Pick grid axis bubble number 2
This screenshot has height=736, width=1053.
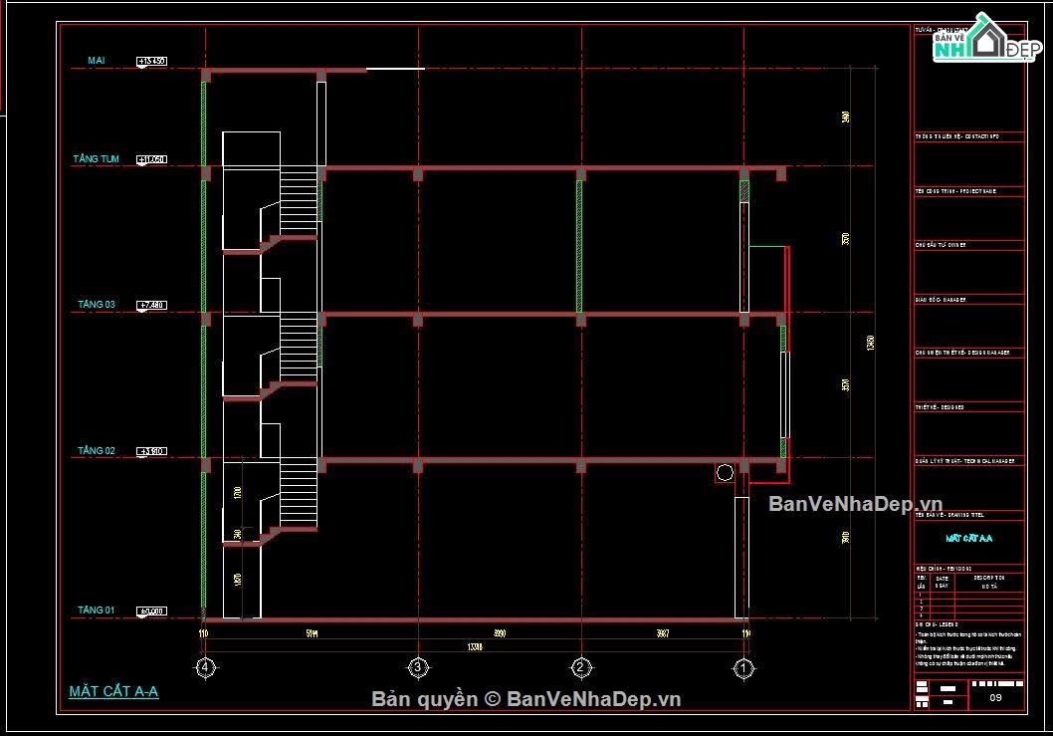click(579, 667)
